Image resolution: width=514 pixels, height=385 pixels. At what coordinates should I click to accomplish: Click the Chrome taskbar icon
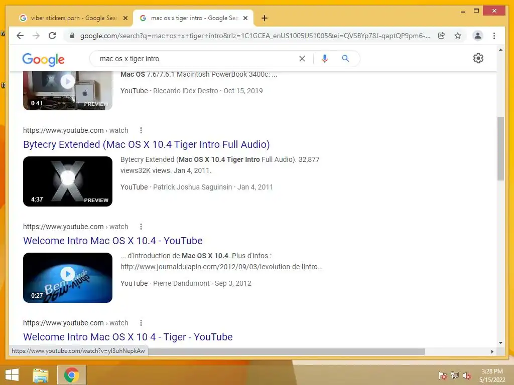(71, 375)
